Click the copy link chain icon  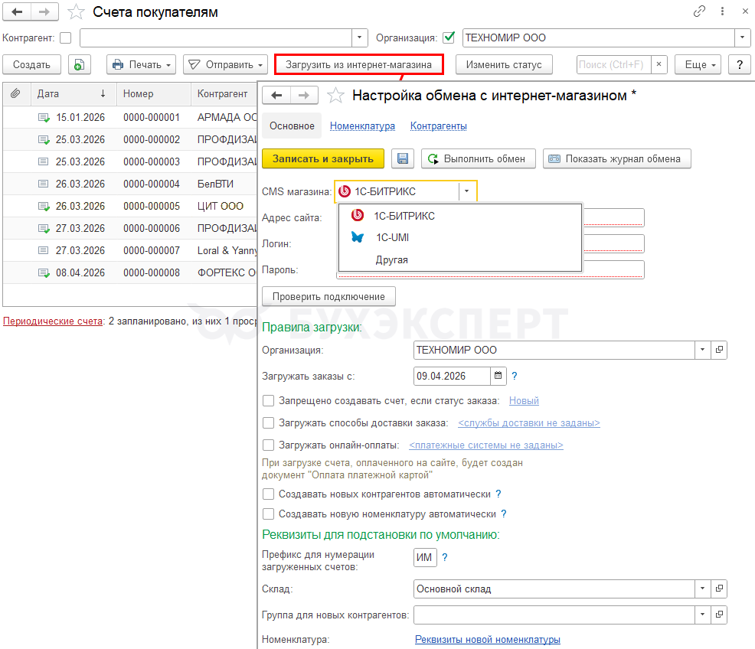coord(699,11)
